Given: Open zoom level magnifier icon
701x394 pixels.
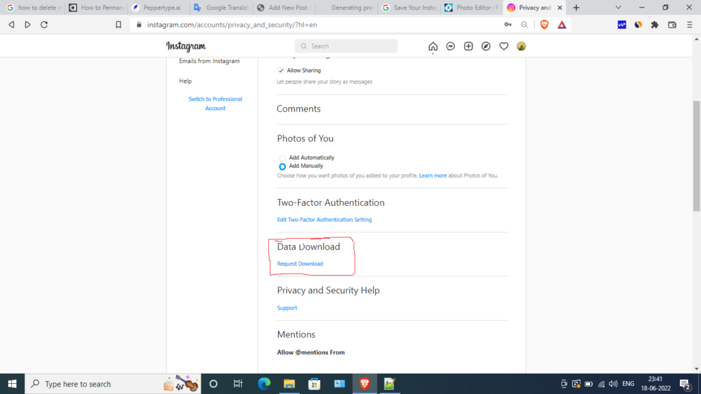Looking at the screenshot, I should [524, 25].
